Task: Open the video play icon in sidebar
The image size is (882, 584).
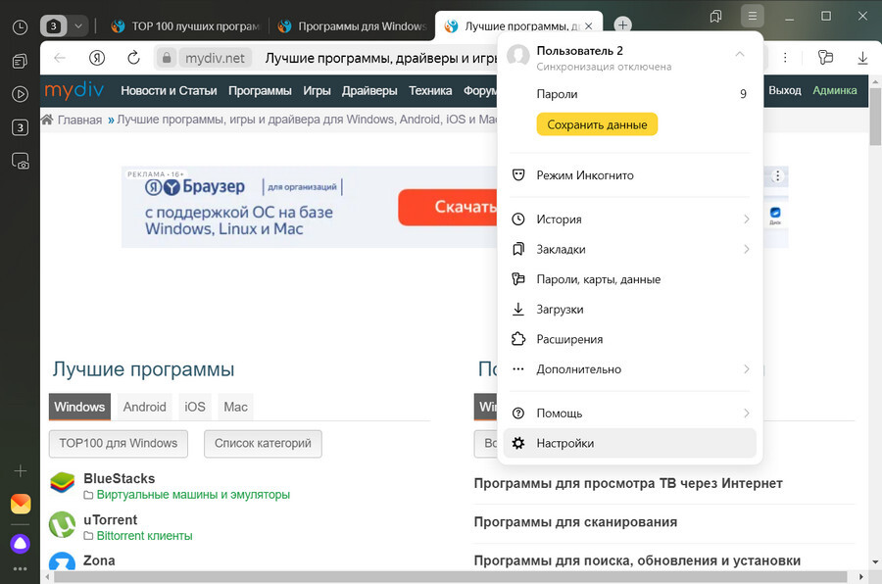Action: click(20, 94)
